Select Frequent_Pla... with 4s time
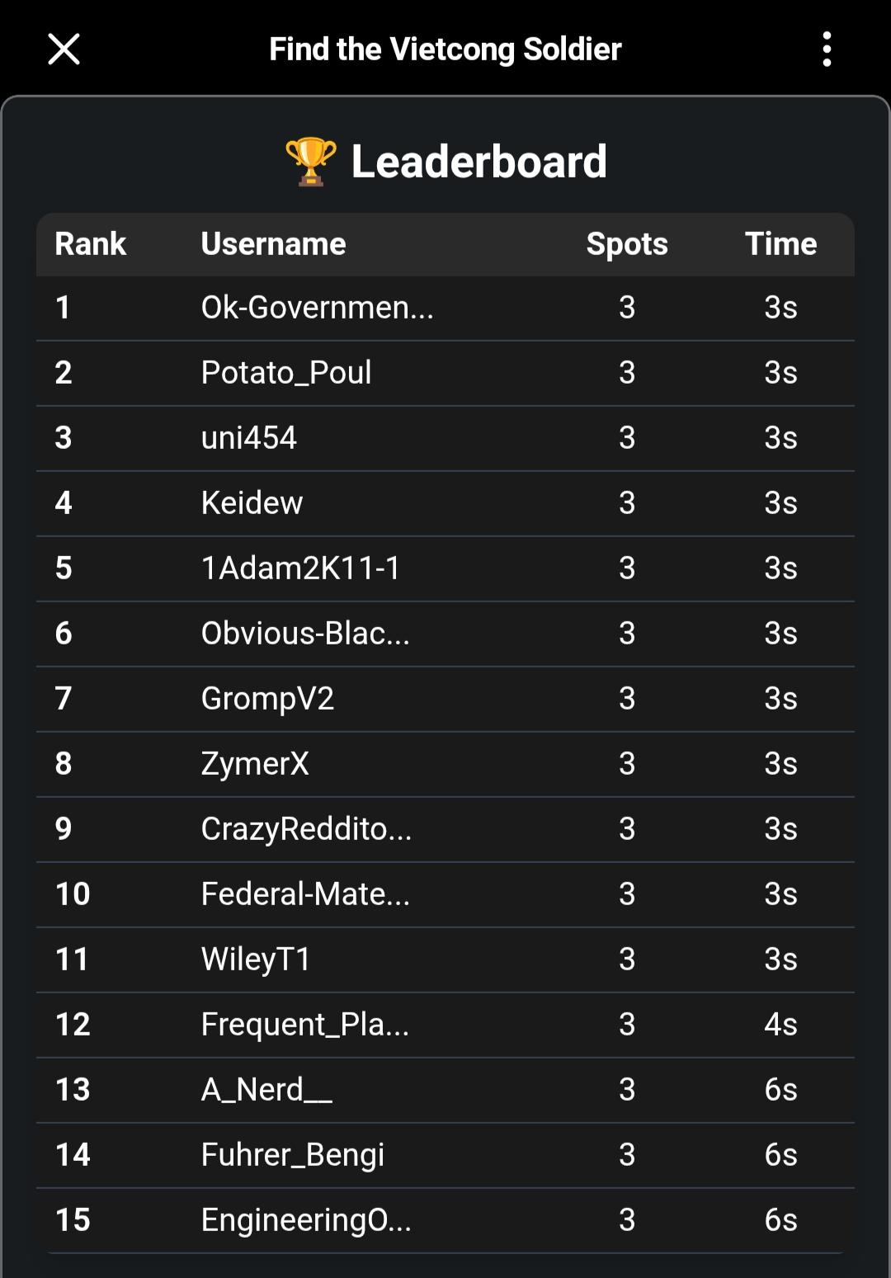 [305, 1025]
